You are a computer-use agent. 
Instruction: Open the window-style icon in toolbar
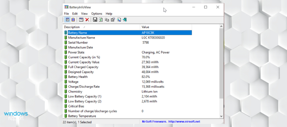click(x=81, y=20)
